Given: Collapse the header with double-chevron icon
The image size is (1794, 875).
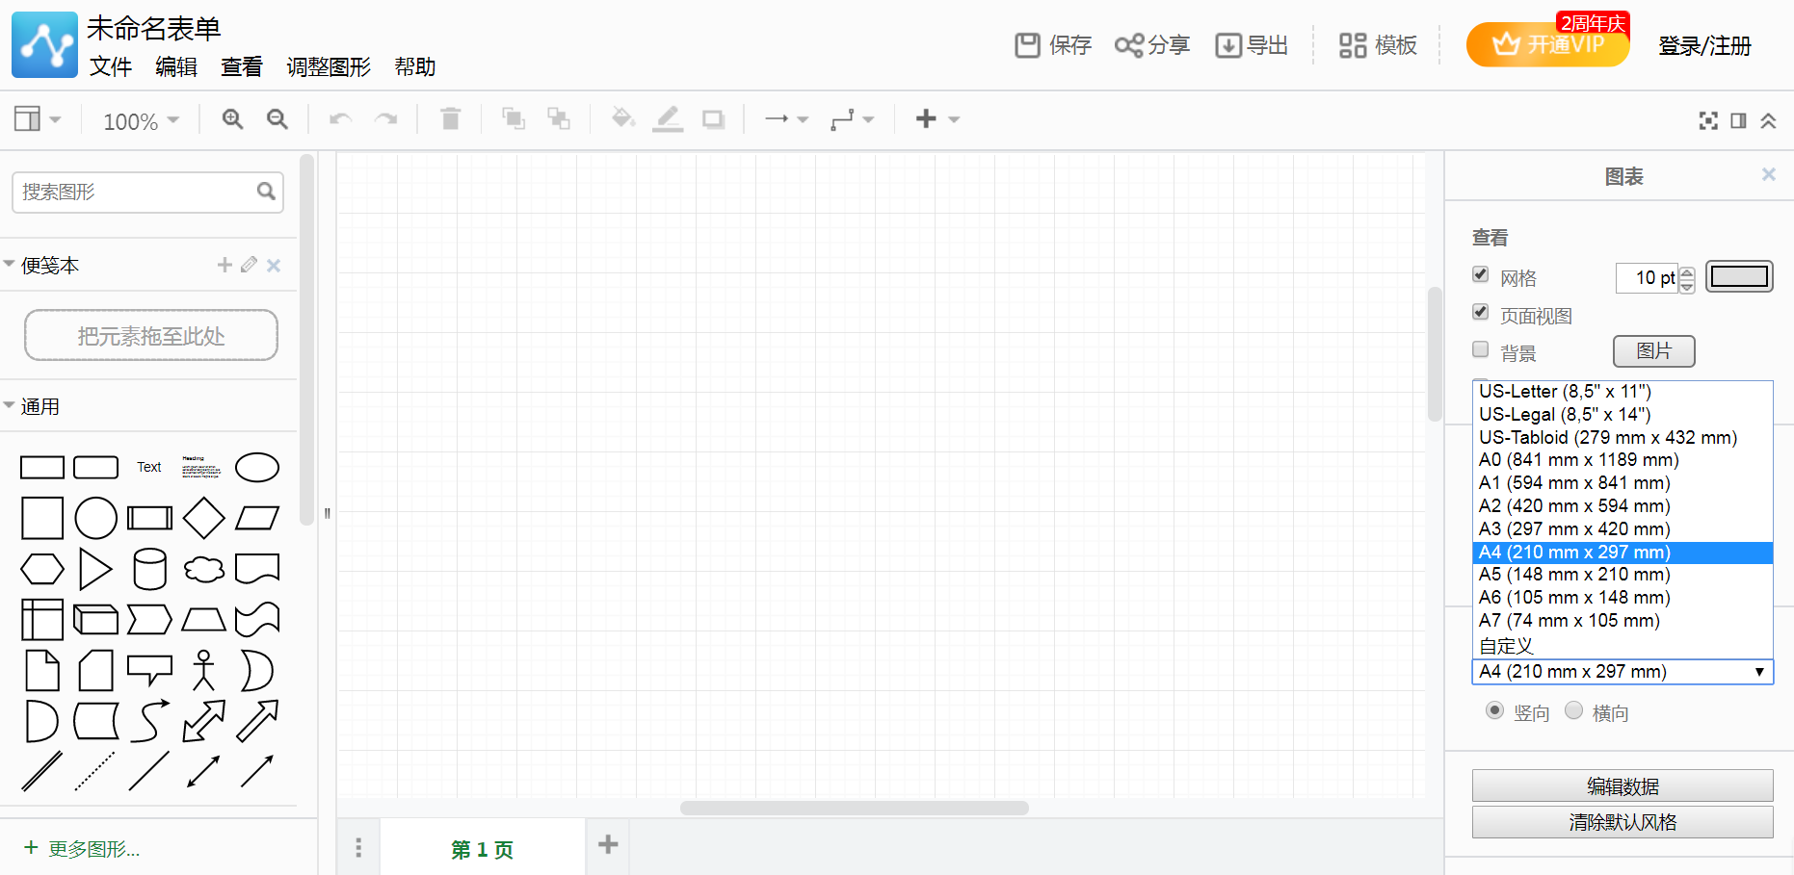Looking at the screenshot, I should pos(1768,120).
